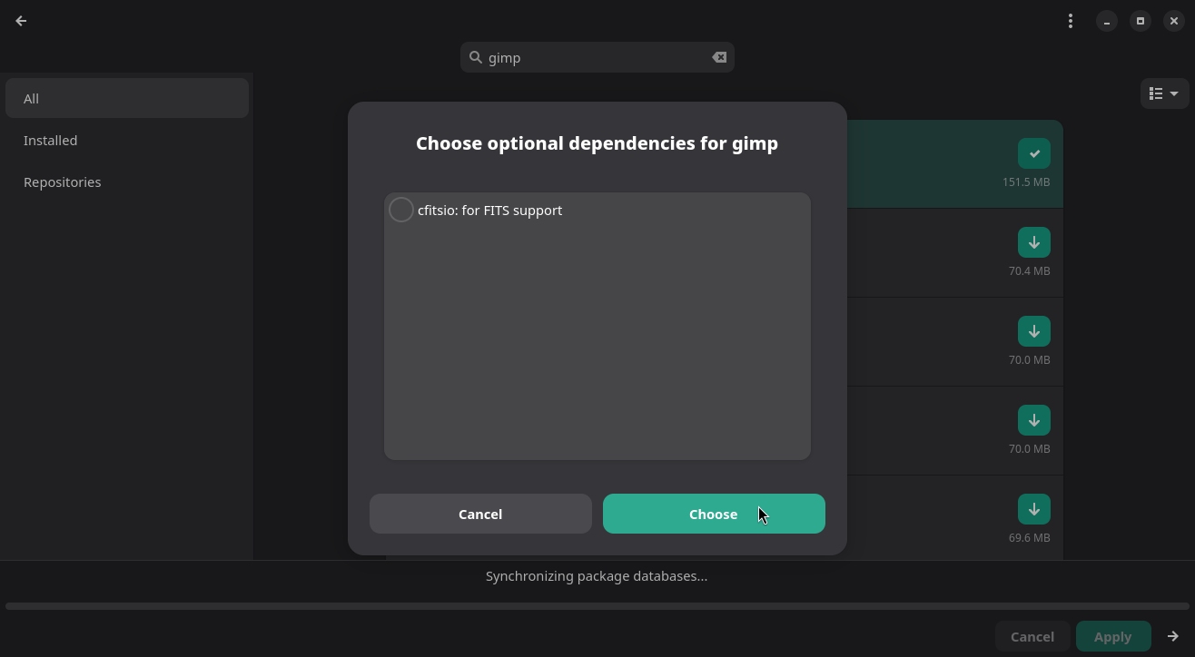Screen dimensions: 1195x657
Task: Open the three-dot application menu
Action: 1071,21
